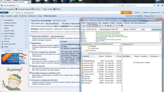The image size is (164, 92).
Task: Click the Быстрое соединение button
Action: [x=157, y=29]
